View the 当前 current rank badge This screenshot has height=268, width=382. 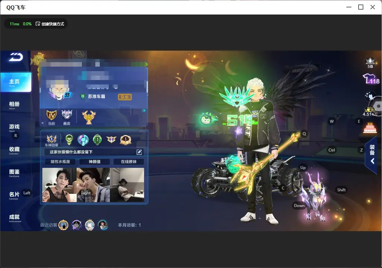click(x=51, y=117)
